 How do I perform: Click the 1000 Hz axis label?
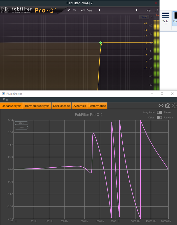coord(100,221)
